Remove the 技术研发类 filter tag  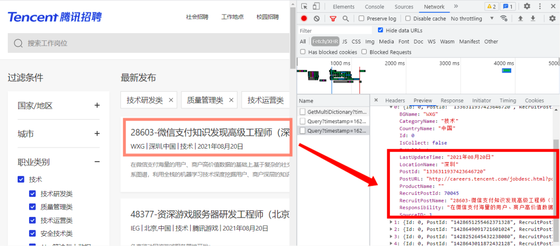pyautogui.click(x=171, y=100)
